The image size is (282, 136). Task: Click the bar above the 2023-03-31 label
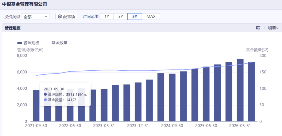[x=104, y=105]
